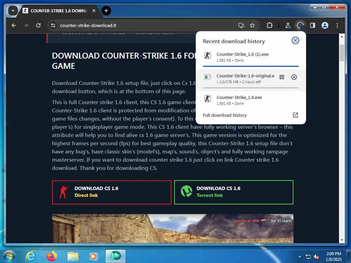Open Full download history link
Screen dimensions: 351x263
click(x=225, y=115)
